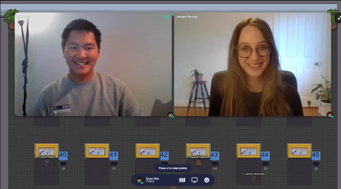Select the poster board at booth 45
This screenshot has width=341, height=189.
[299, 151]
